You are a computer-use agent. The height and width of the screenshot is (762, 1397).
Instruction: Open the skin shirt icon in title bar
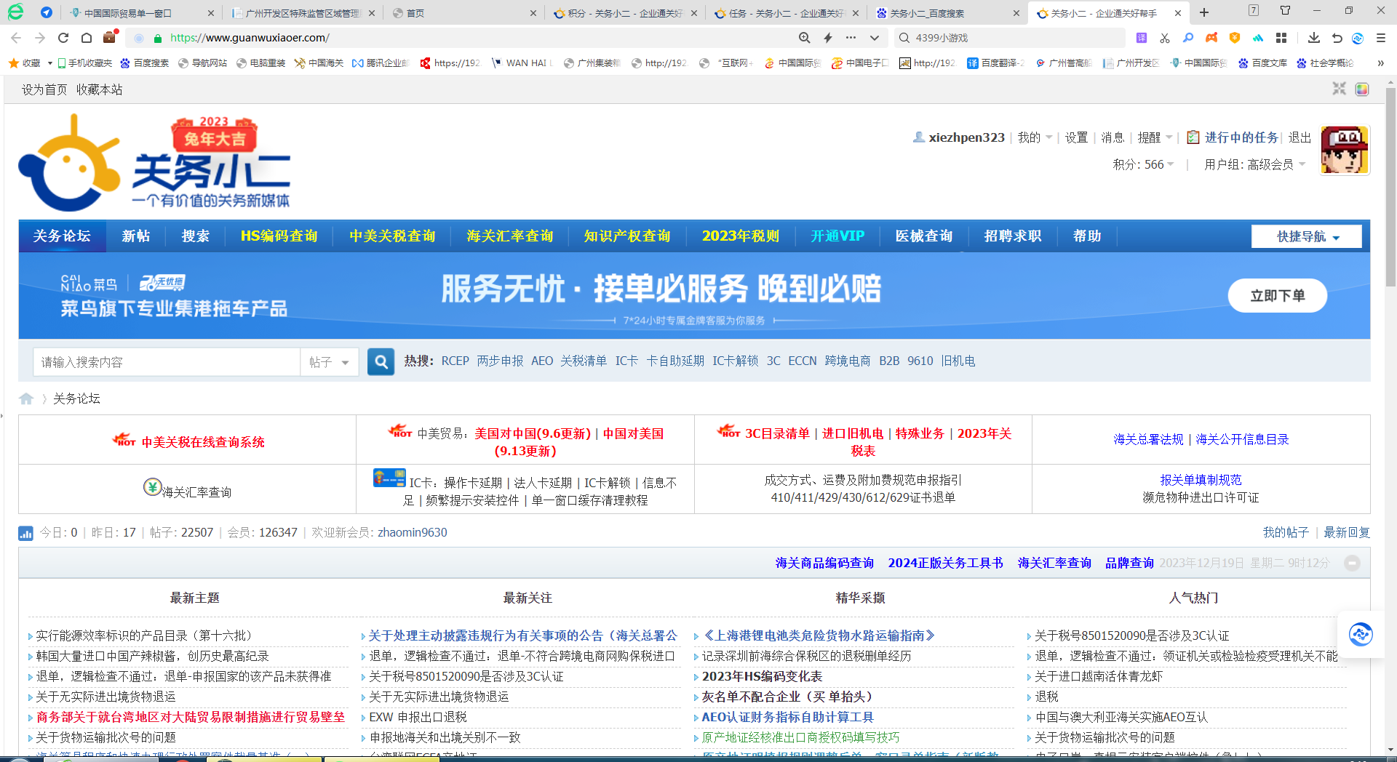coord(1285,10)
